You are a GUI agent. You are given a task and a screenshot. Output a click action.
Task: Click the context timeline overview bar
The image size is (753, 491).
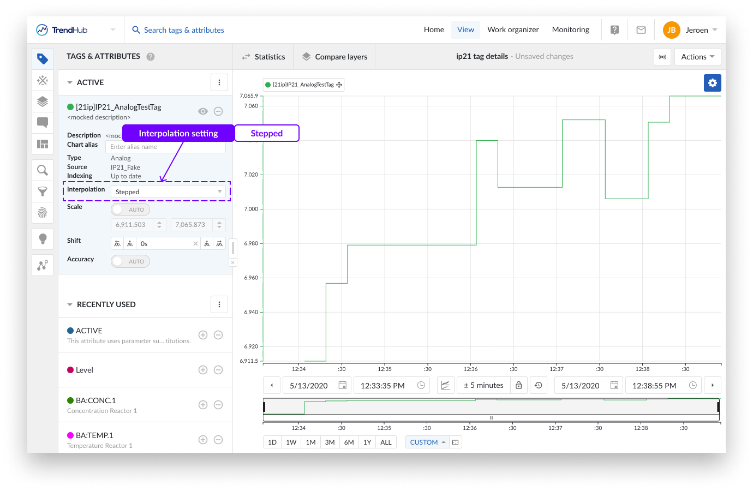491,406
